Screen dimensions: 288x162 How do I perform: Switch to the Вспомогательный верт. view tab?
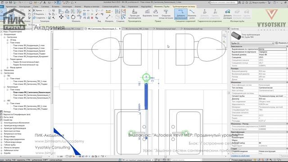click(x=166, y=29)
